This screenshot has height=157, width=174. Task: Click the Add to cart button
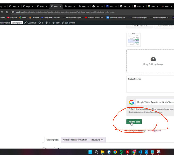[x=134, y=122]
